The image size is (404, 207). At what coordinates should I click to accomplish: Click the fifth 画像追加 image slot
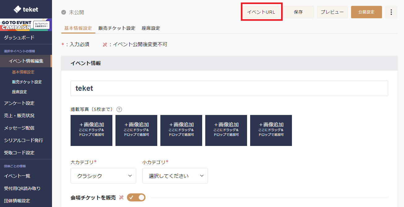coord(271,130)
